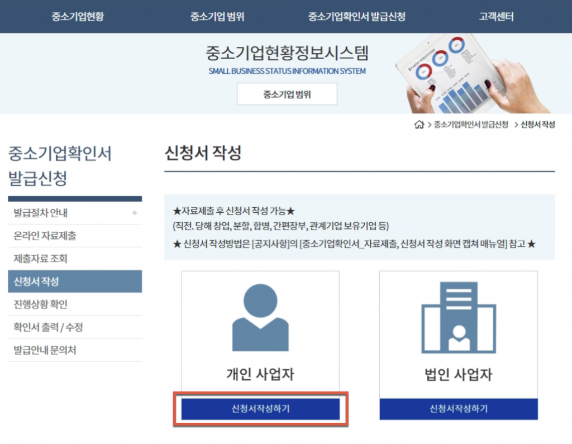Open the 중소기업현황 top menu

click(78, 16)
